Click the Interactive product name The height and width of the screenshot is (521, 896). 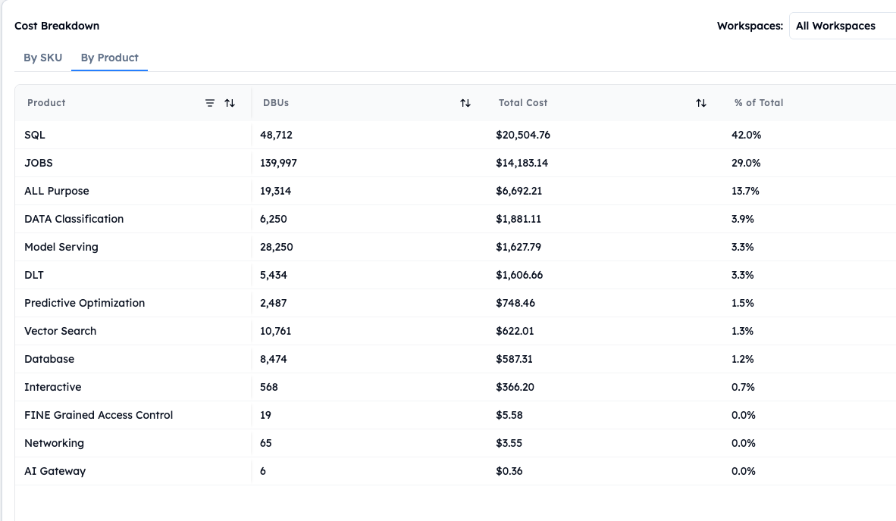coord(52,387)
